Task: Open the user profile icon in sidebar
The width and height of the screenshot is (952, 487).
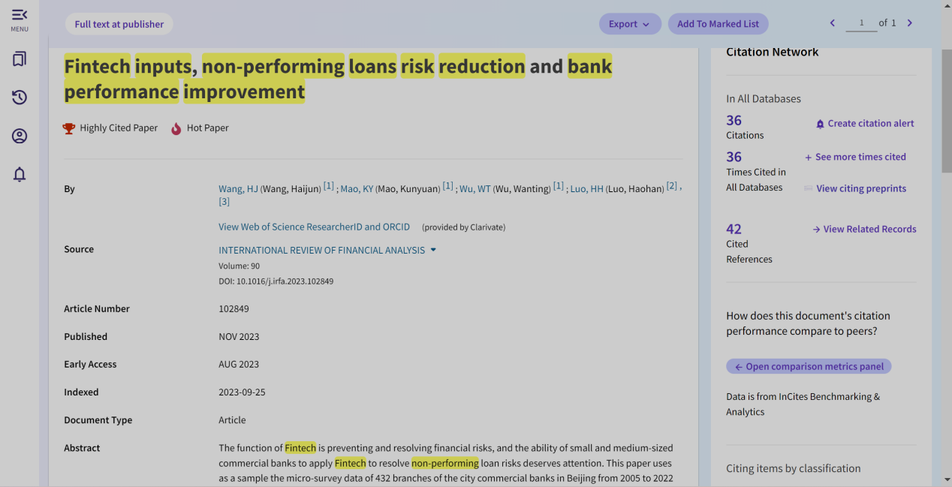Action: click(x=20, y=136)
